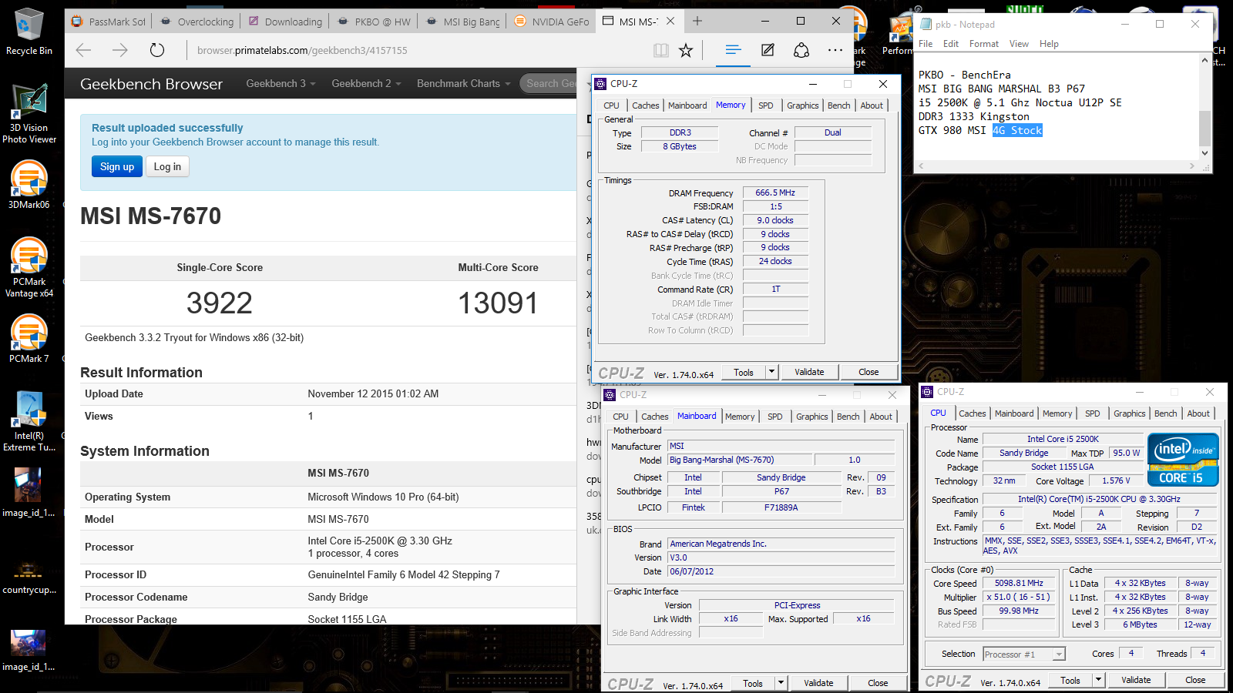Open Tools dropdown arrow in CPU-Z CPU window
Screen dimensions: 1233x693
click(1098, 680)
